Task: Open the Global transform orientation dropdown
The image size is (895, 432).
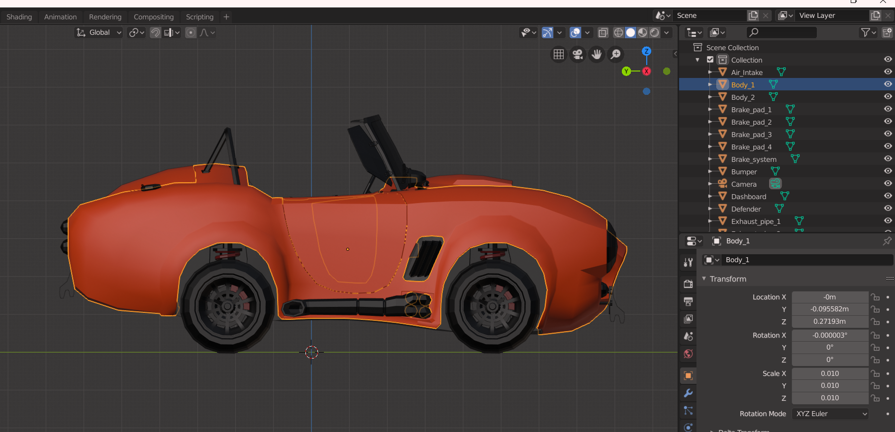Action: (99, 33)
